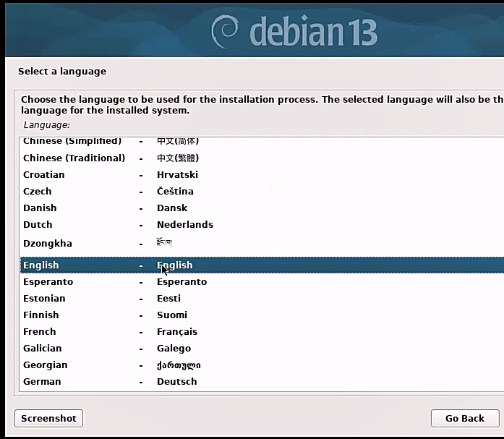Choose Dzongkha from the list

pyautogui.click(x=48, y=243)
